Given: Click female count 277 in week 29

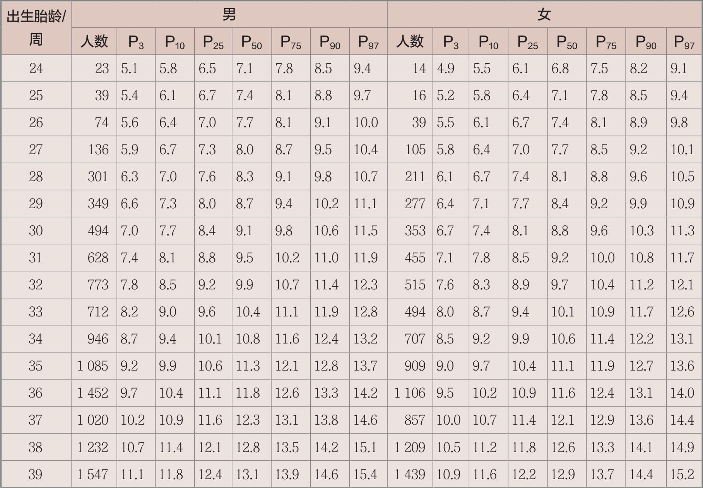Looking at the screenshot, I should (415, 204).
